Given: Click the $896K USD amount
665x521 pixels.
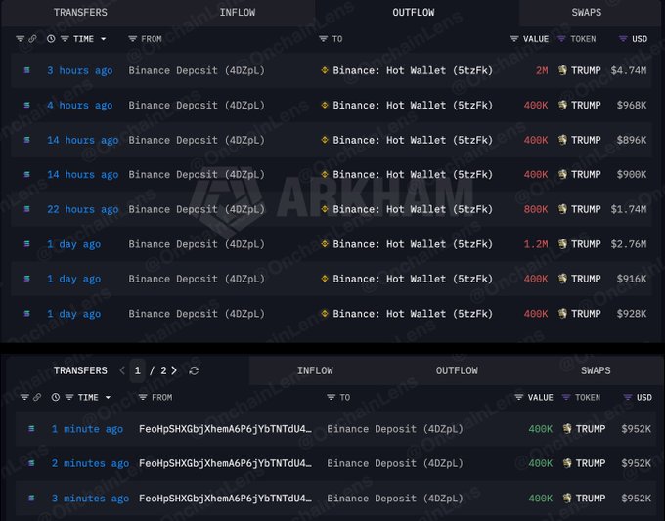Looking at the screenshot, I should [632, 140].
